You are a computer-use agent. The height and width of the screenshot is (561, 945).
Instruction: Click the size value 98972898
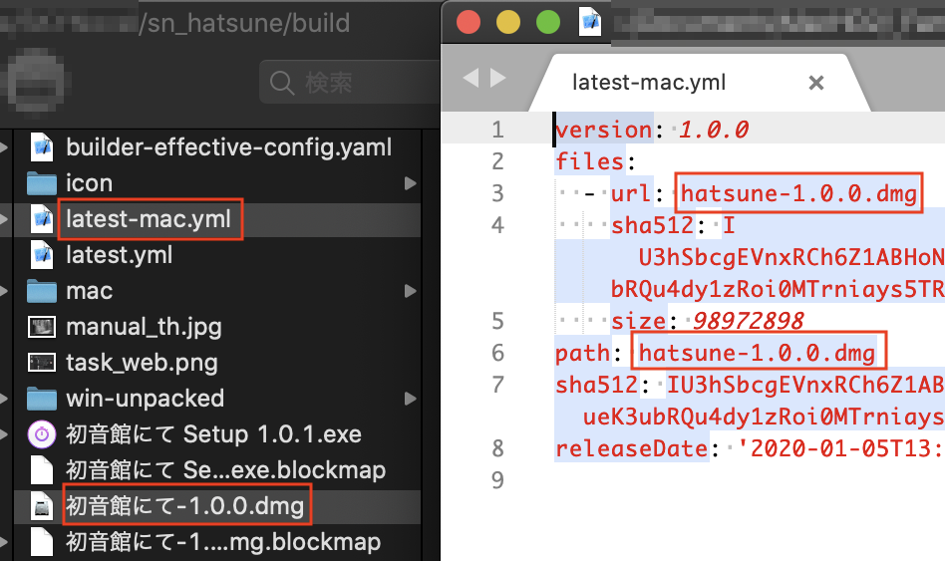tap(748, 321)
